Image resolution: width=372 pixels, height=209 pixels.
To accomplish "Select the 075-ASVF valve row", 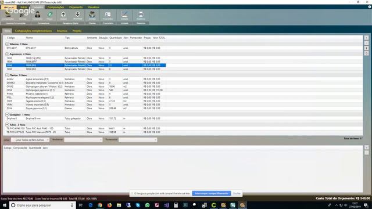I will 86,48.
